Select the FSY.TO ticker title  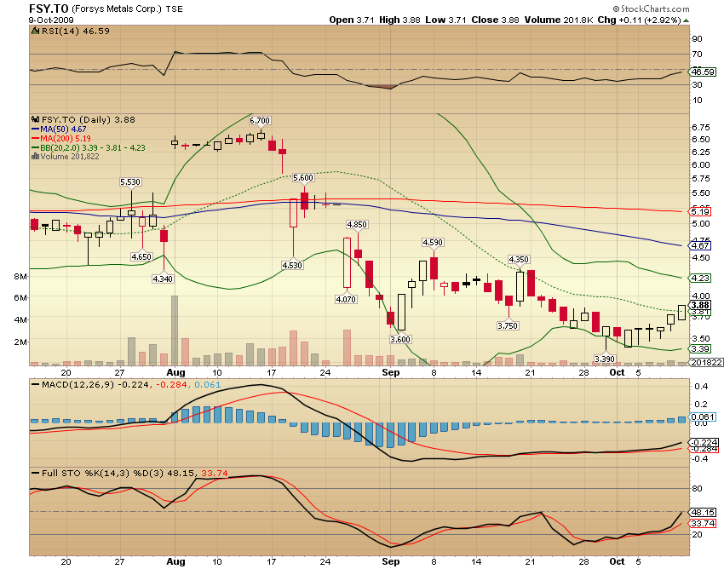click(x=49, y=9)
